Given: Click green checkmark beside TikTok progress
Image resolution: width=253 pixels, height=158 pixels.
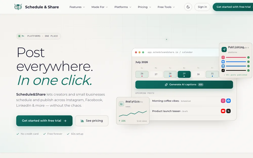Looking at the screenshot, I should click(248, 71).
